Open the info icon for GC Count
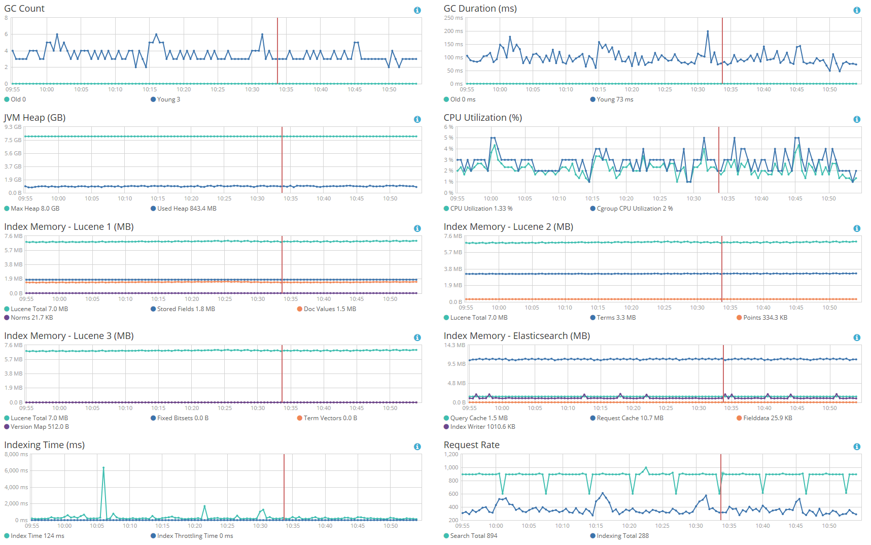This screenshot has width=871, height=545. [x=417, y=10]
